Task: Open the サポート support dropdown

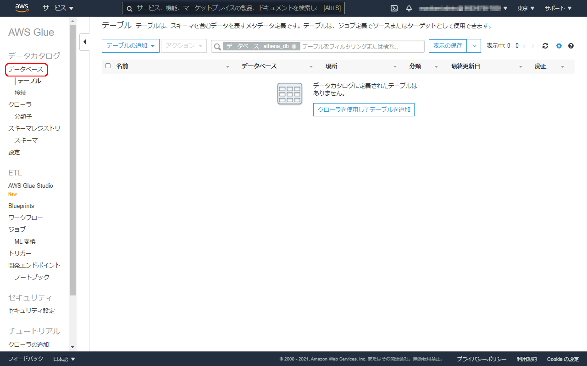Action: (x=558, y=8)
